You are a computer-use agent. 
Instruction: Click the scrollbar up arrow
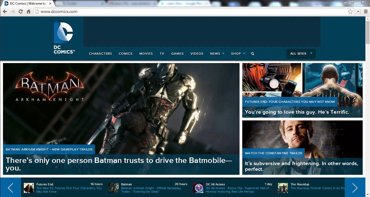tap(368, 18)
